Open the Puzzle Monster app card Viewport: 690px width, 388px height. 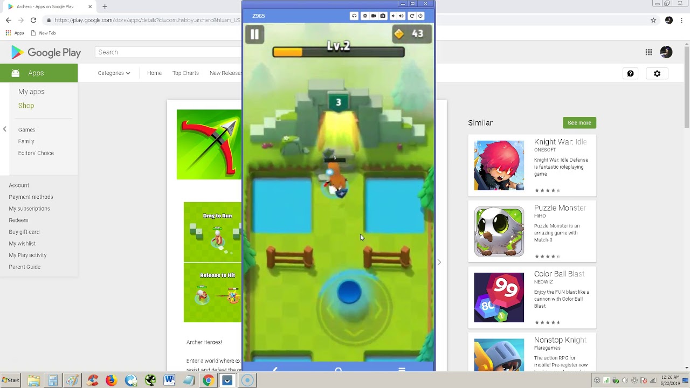(x=532, y=232)
